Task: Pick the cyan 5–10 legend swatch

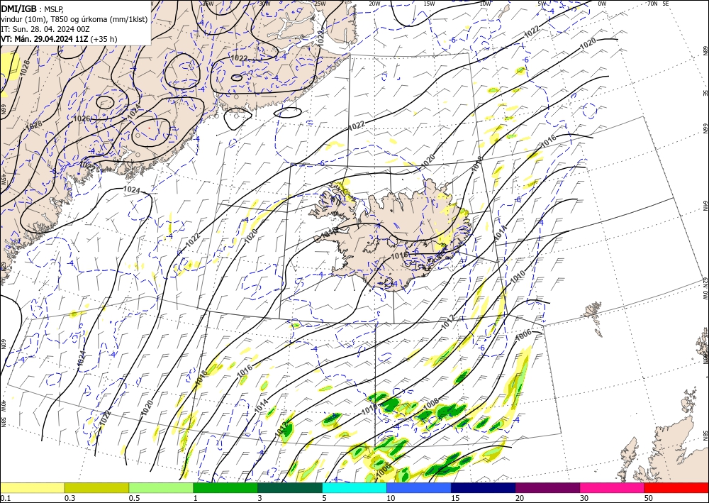Action: point(354,487)
